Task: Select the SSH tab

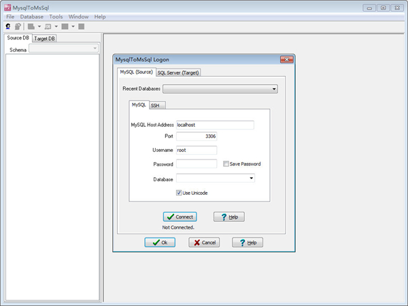Action: (x=156, y=105)
